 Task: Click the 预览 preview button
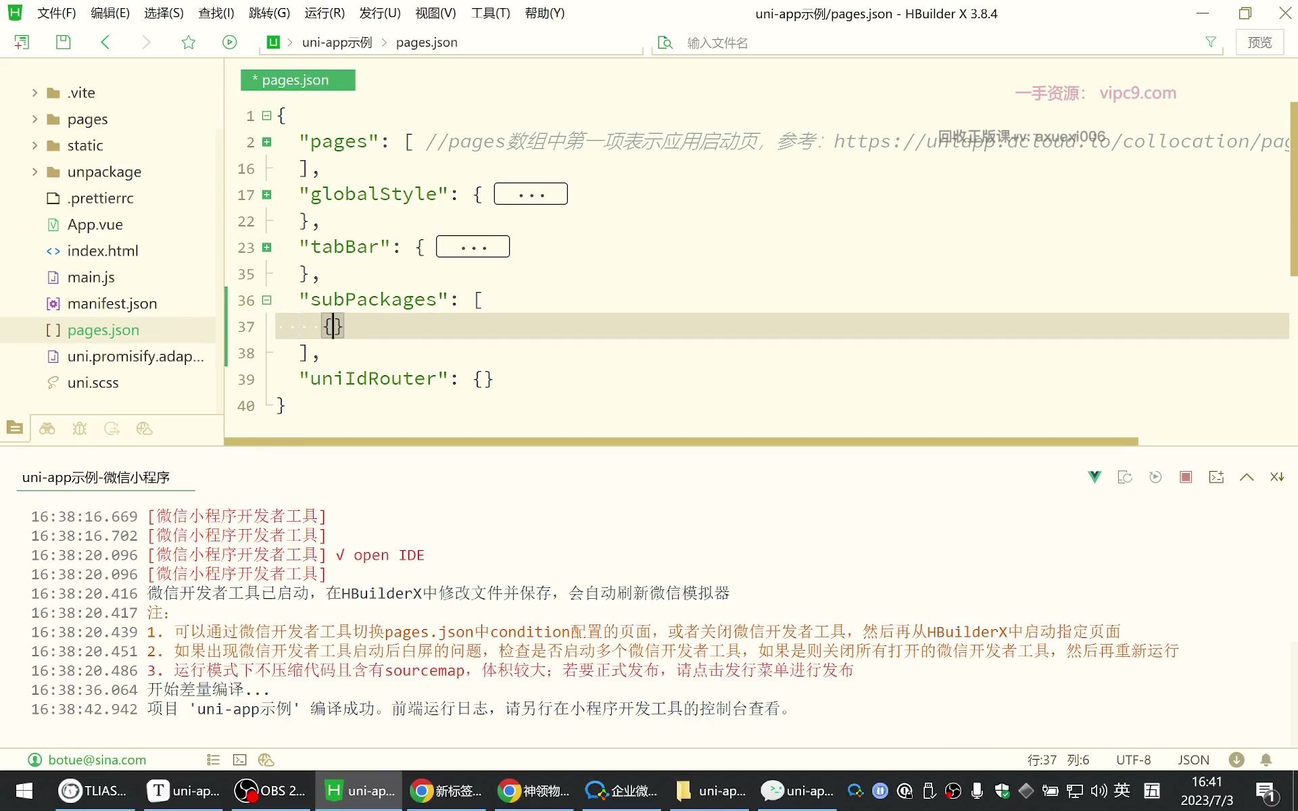point(1259,42)
